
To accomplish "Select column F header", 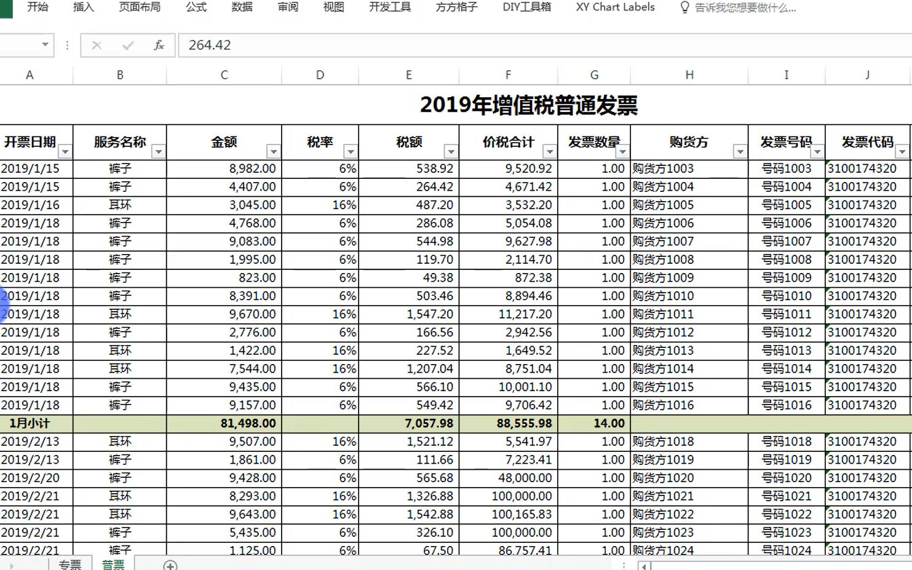I will click(508, 75).
